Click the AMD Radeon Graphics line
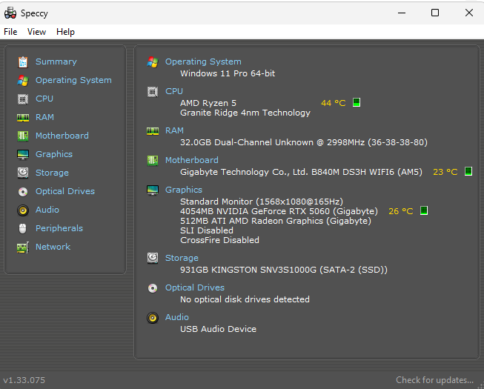Screen dimensions: 484x389 tap(275, 221)
